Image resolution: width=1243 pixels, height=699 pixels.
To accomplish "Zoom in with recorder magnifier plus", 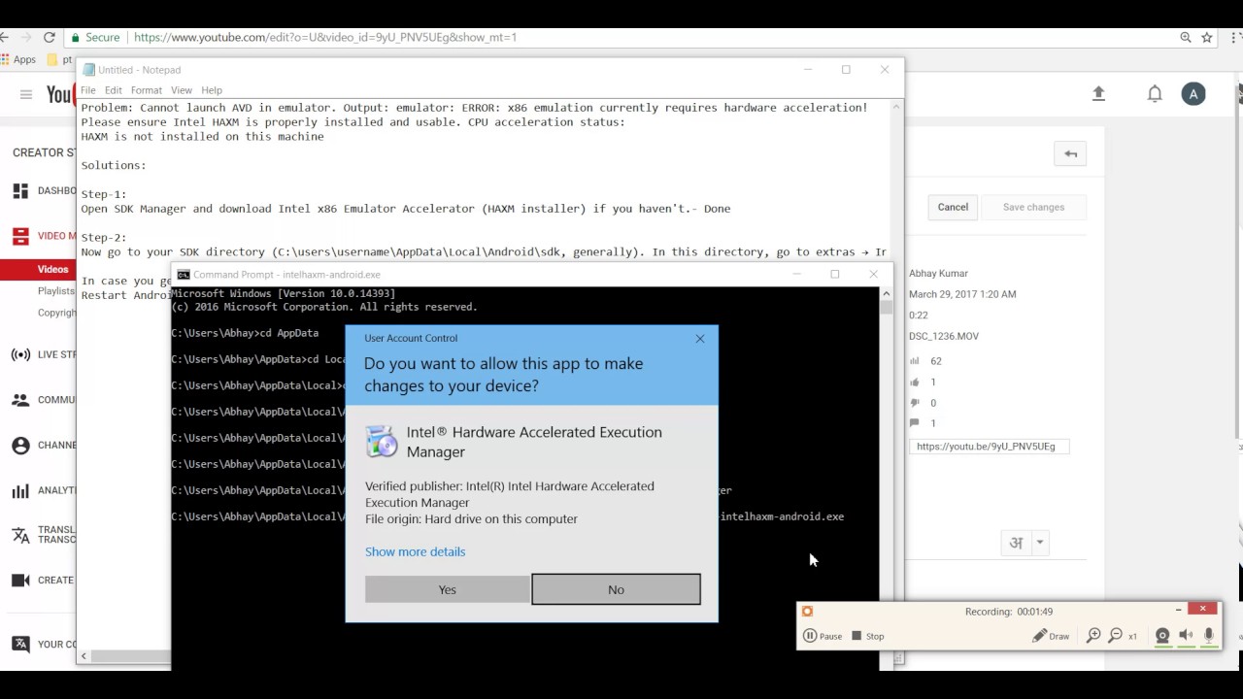I will pos(1093,636).
